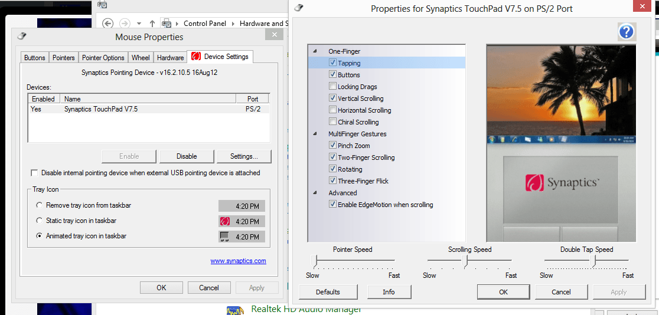Click the One-Finger tree label
The image size is (659, 315).
point(344,51)
